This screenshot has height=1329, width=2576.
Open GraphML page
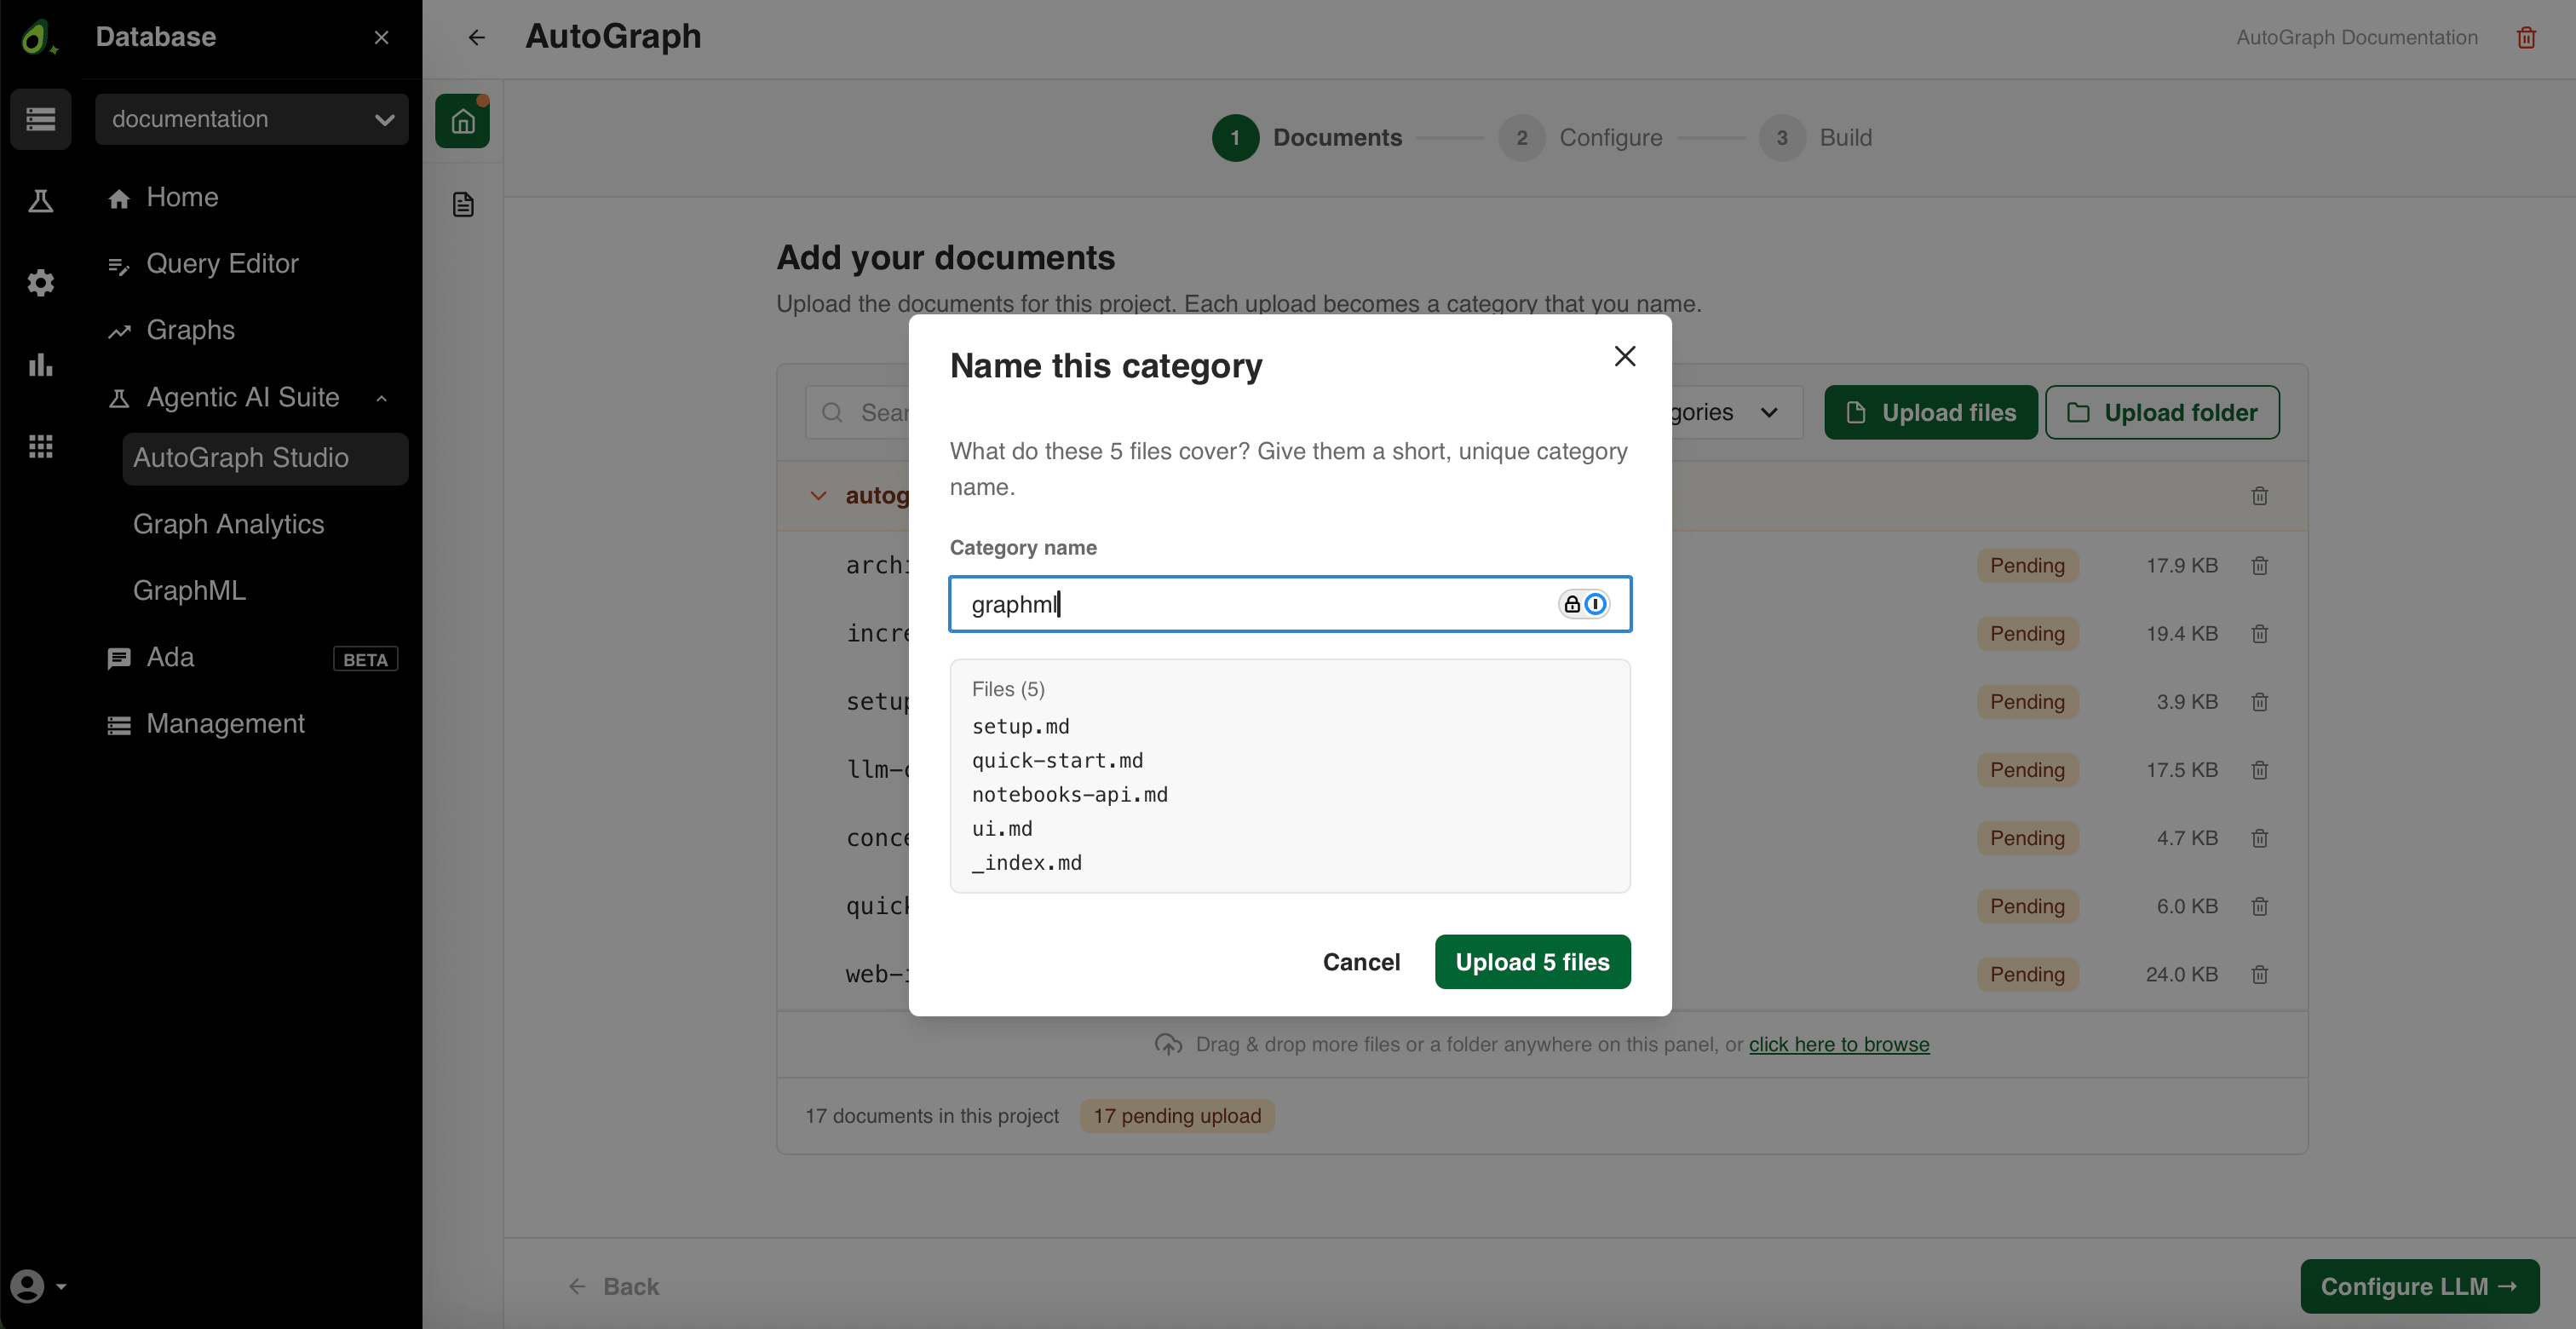click(x=189, y=591)
